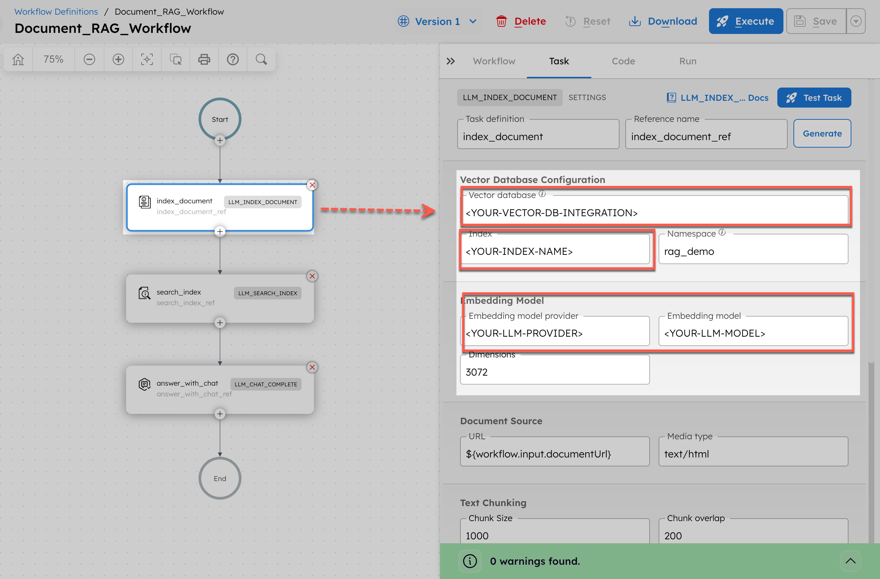Click the Generate reference name button
880x579 pixels.
822,133
